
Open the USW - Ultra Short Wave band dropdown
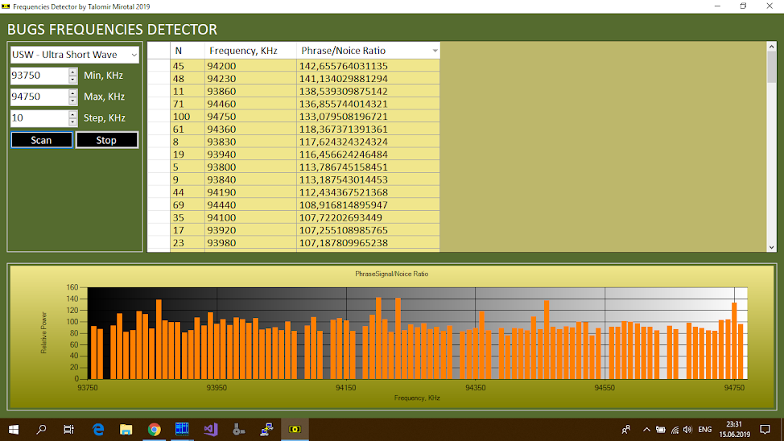click(x=75, y=55)
